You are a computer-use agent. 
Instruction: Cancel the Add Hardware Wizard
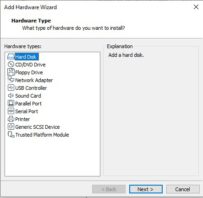coord(183,189)
